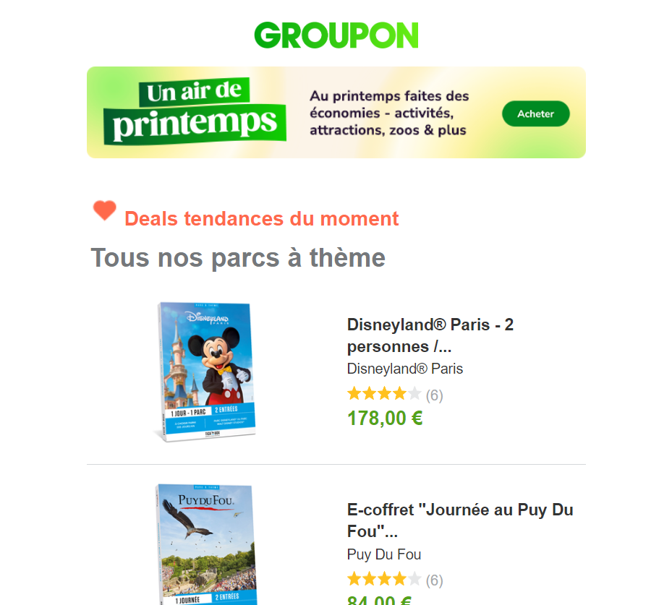Click the 178,00 € price
Image resolution: width=672 pixels, height=605 pixels.
[385, 419]
